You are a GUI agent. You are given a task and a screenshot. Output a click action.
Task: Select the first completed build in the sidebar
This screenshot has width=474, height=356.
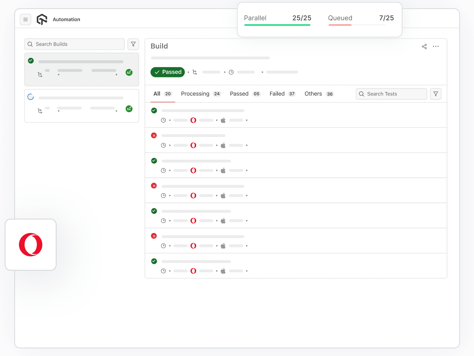coord(82,69)
